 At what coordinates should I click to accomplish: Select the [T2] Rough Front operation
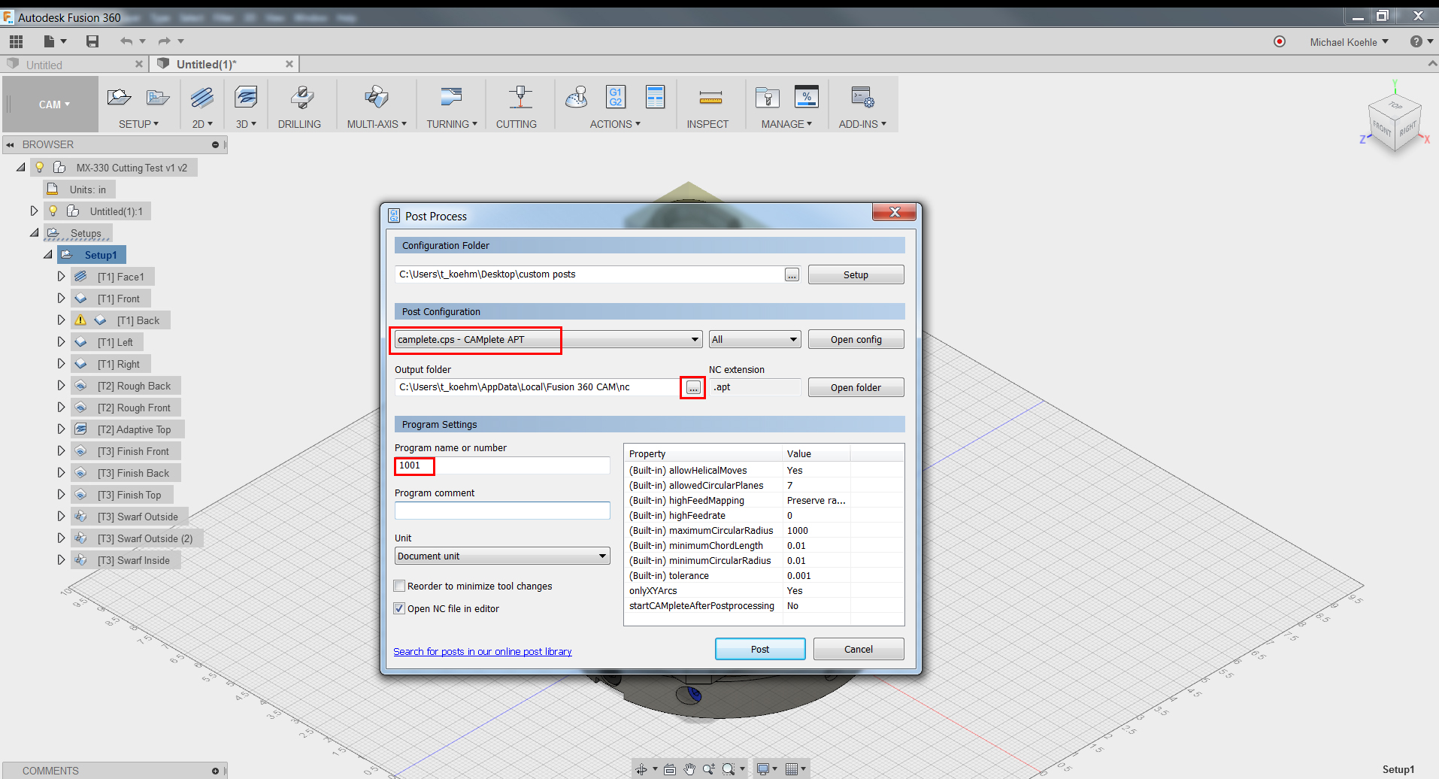[x=134, y=408]
